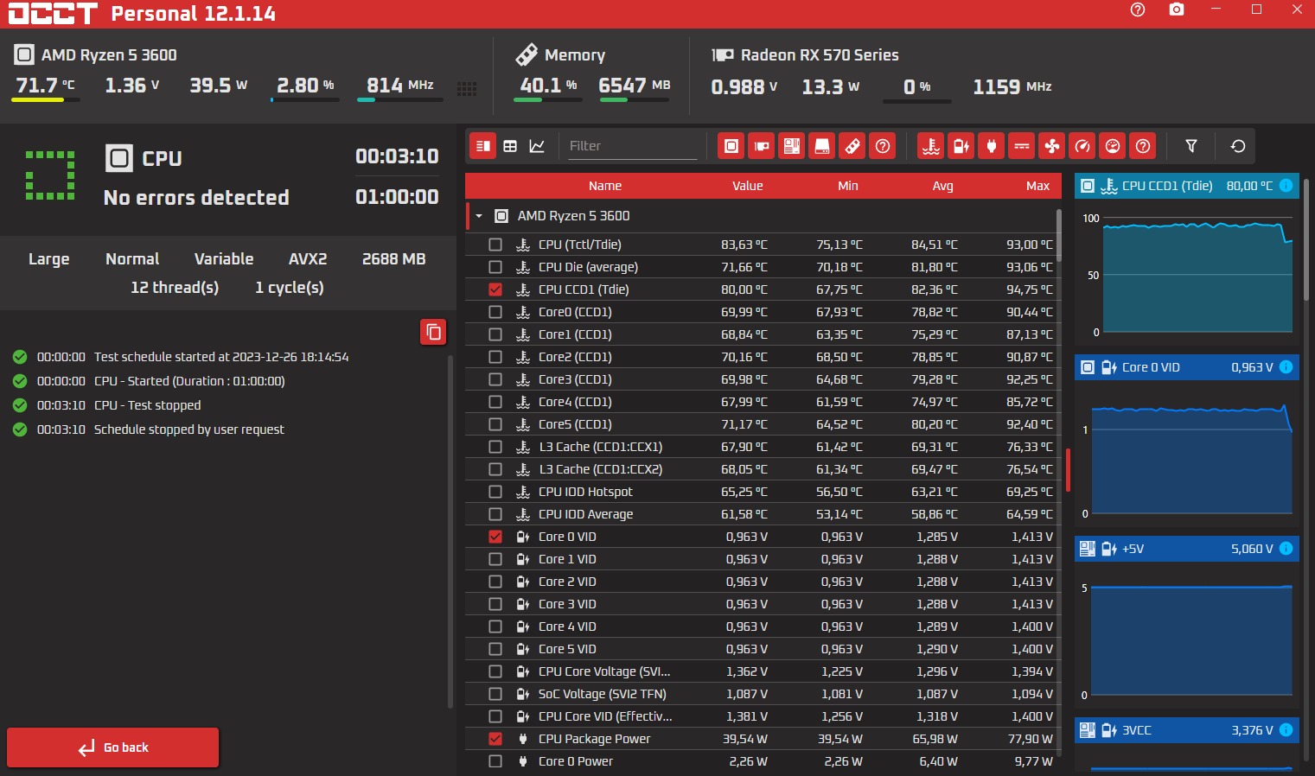Click the funnel filter icon

pos(1191,146)
